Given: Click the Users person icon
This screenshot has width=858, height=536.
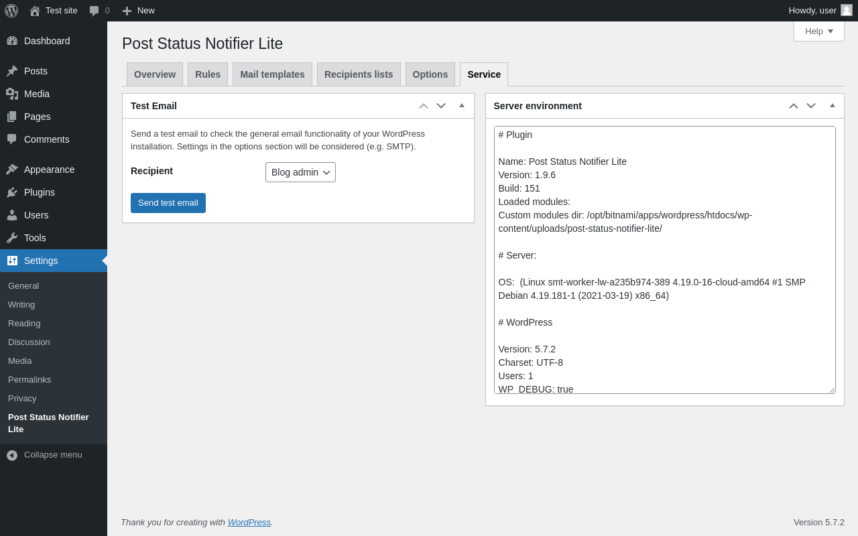Looking at the screenshot, I should pyautogui.click(x=12, y=215).
